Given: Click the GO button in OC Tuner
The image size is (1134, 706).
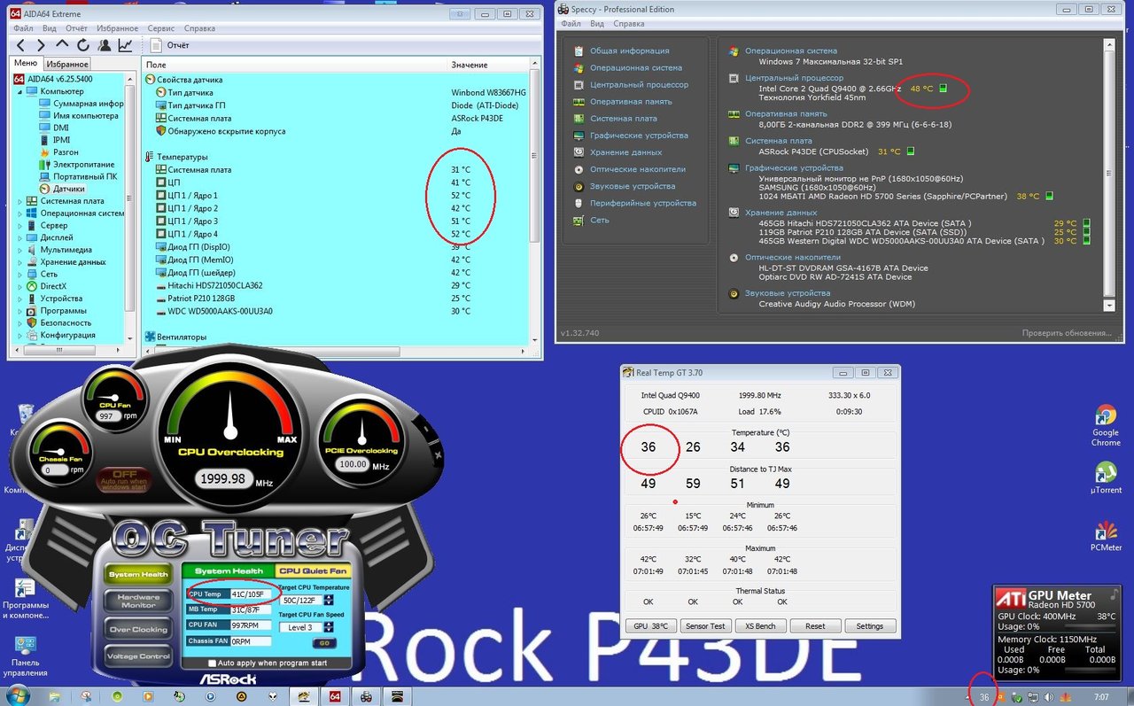Looking at the screenshot, I should [323, 643].
